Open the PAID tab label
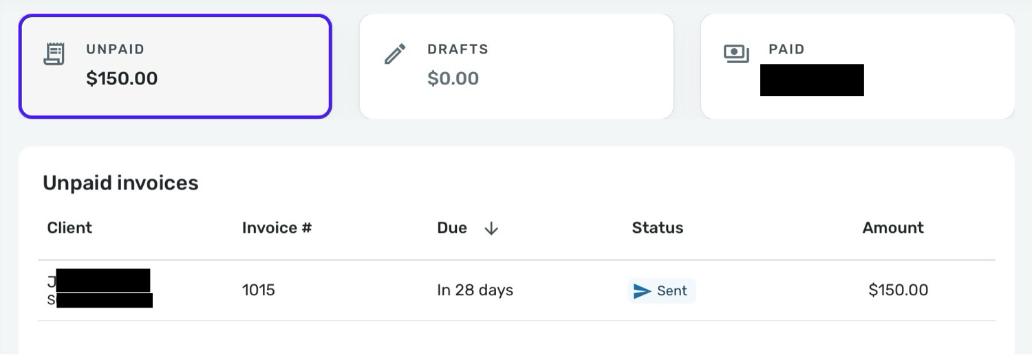Screen dimensions: 1032x355 tap(786, 49)
